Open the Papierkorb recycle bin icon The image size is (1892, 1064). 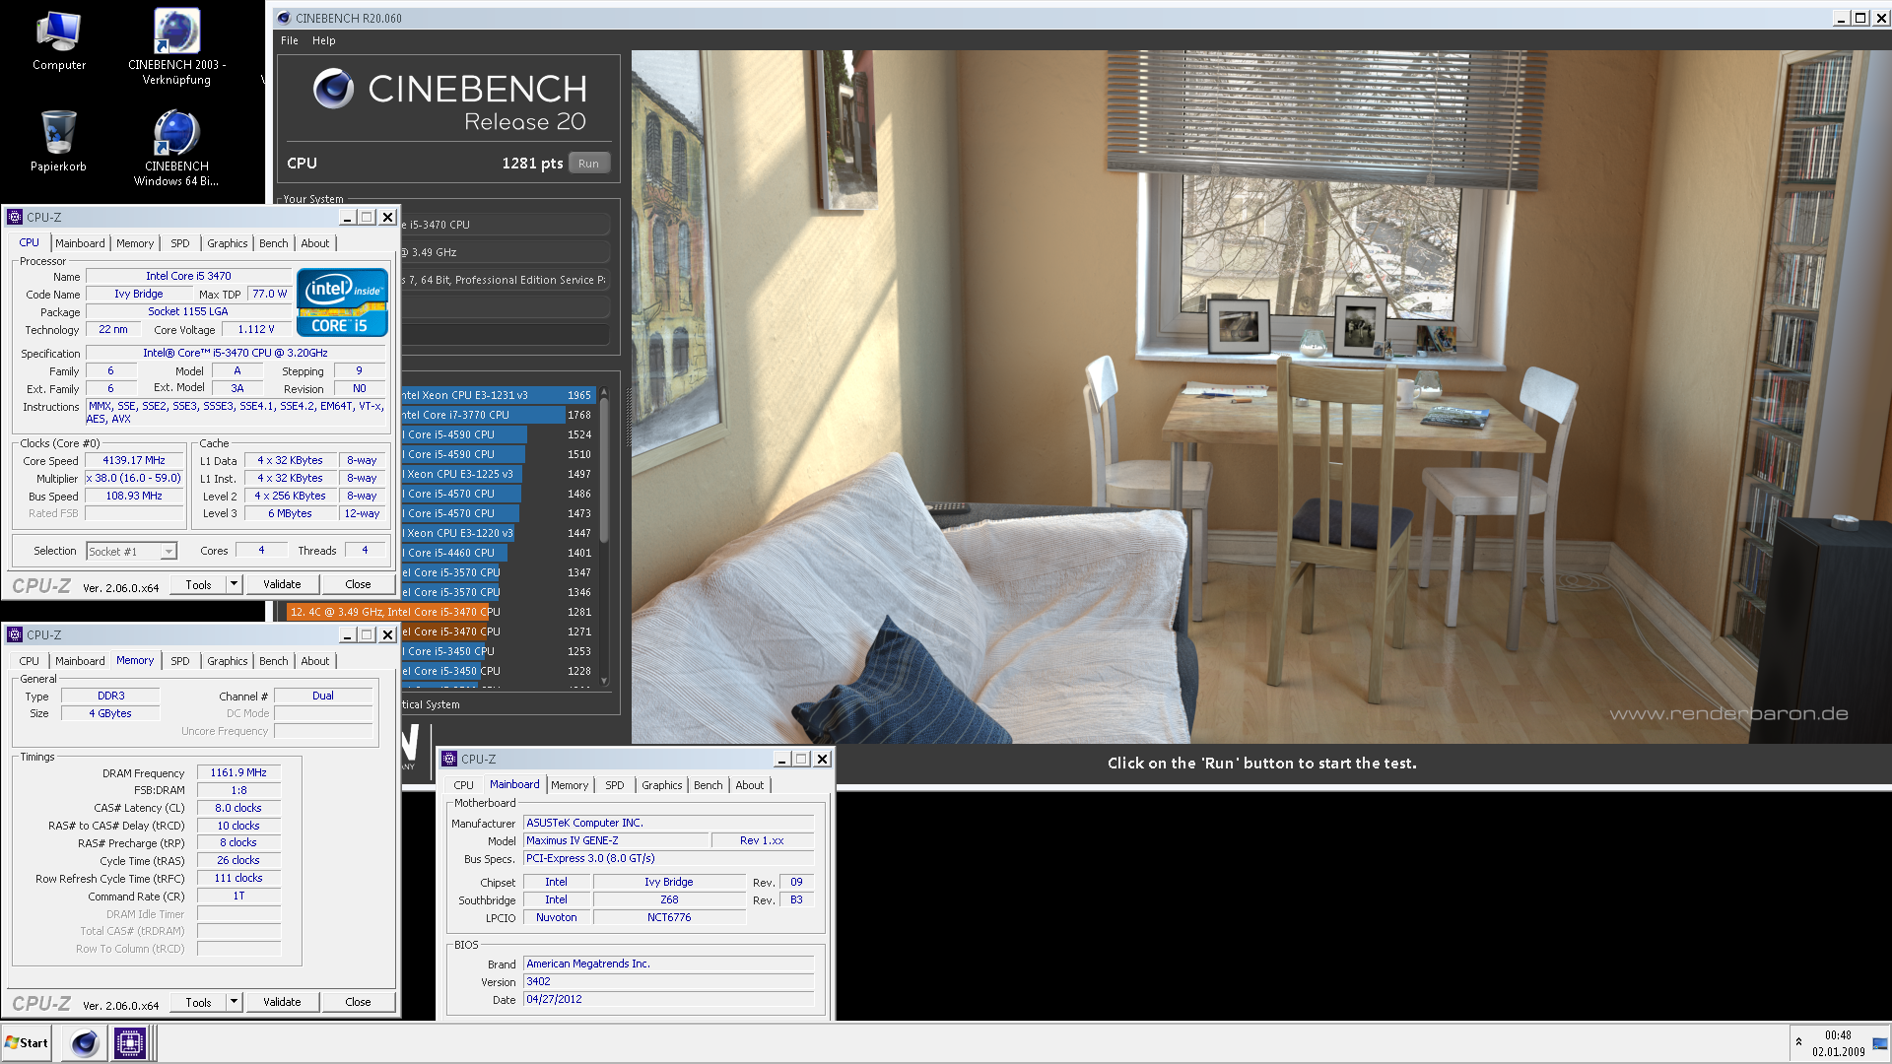[x=58, y=141]
